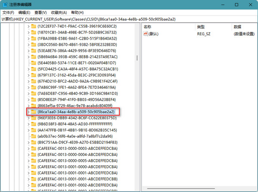Click the tree pane vertical scrollbar thumb
This screenshot has height=192, width=258.
click(x=137, y=58)
